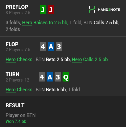Click the TURN section heading
The width and height of the screenshot is (126, 127).
point(12,74)
